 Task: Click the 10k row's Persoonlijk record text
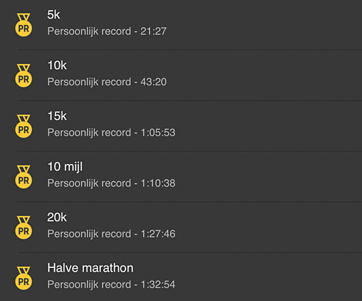coord(89,83)
